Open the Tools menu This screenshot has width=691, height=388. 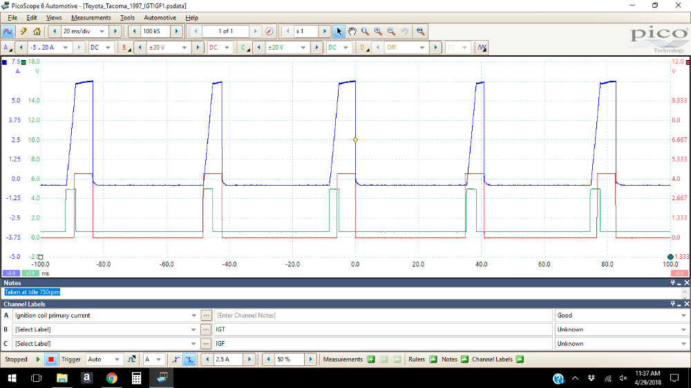click(x=127, y=18)
